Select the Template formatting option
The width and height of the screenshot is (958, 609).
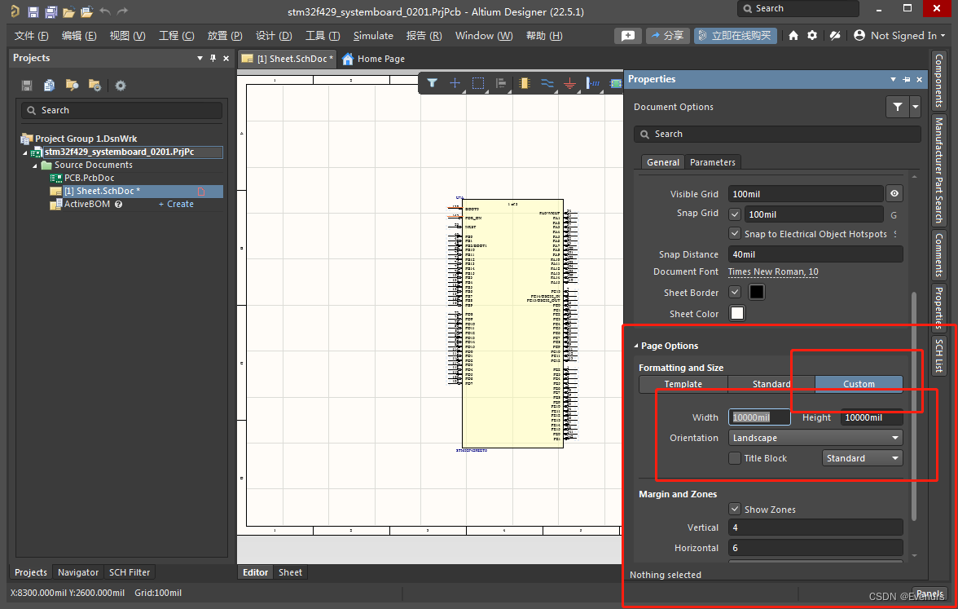pyautogui.click(x=683, y=384)
